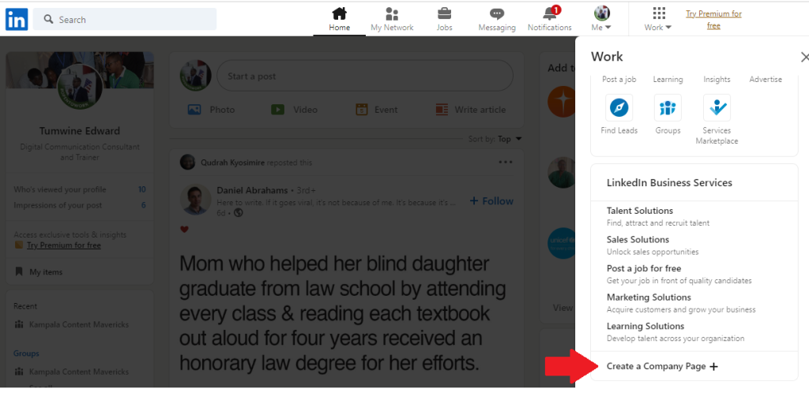Open the Services Marketplace icon
This screenshot has width=809, height=404.
[717, 107]
